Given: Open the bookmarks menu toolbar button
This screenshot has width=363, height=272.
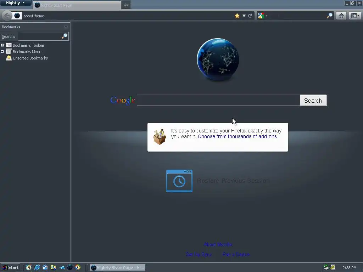Looking at the screenshot, I should click(355, 16).
